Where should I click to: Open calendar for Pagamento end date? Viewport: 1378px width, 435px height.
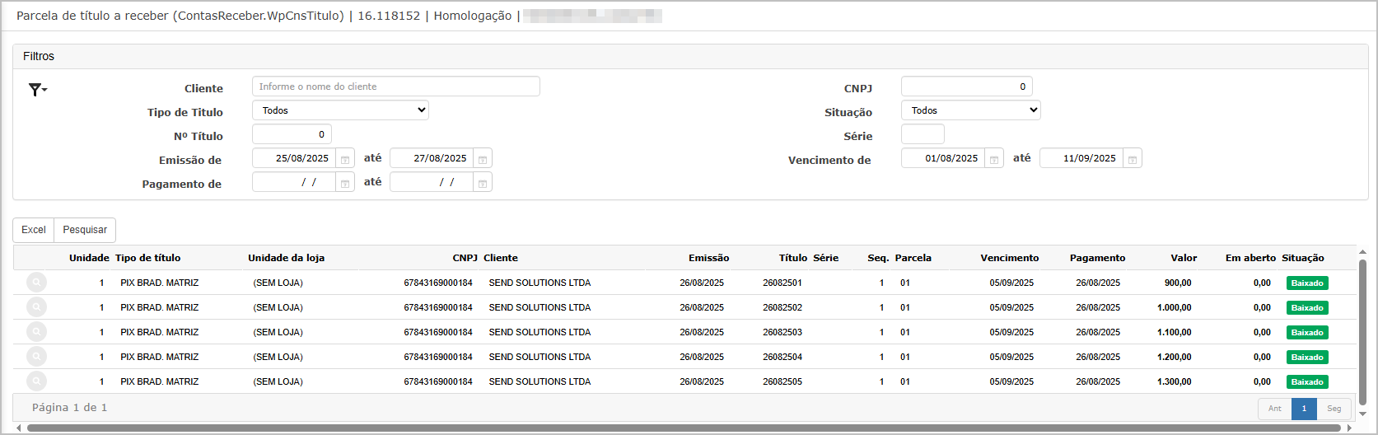pyautogui.click(x=483, y=183)
